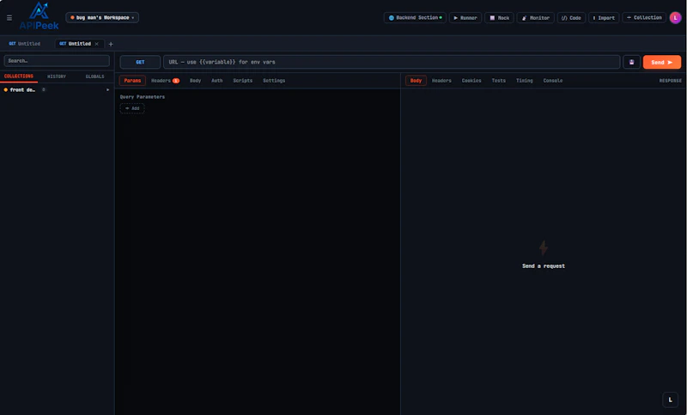Click the floating L button at bottom right
This screenshot has width=687, height=415.
[x=670, y=400]
